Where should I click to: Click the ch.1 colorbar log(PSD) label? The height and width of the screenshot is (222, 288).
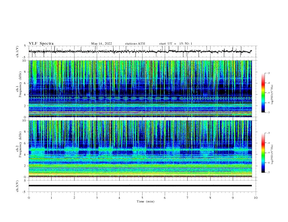click(x=272, y=95)
